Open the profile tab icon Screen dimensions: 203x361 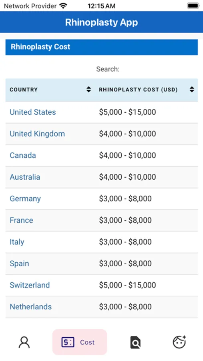pyautogui.click(x=24, y=342)
